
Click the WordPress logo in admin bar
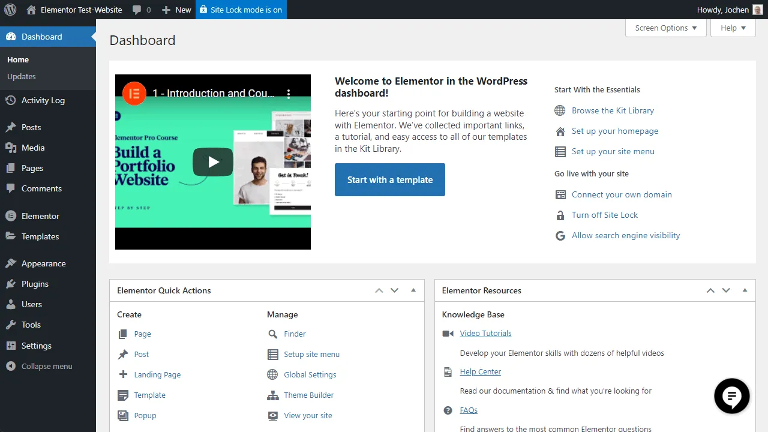[x=10, y=10]
